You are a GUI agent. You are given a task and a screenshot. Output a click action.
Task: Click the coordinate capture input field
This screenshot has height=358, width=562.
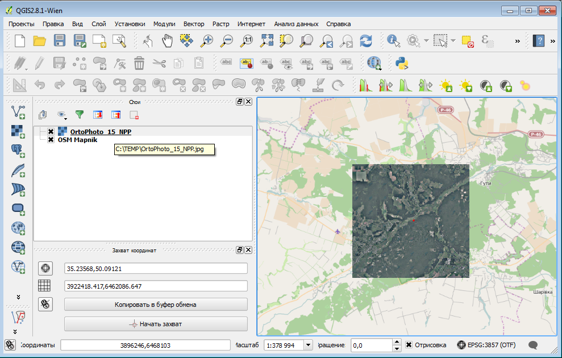click(156, 268)
